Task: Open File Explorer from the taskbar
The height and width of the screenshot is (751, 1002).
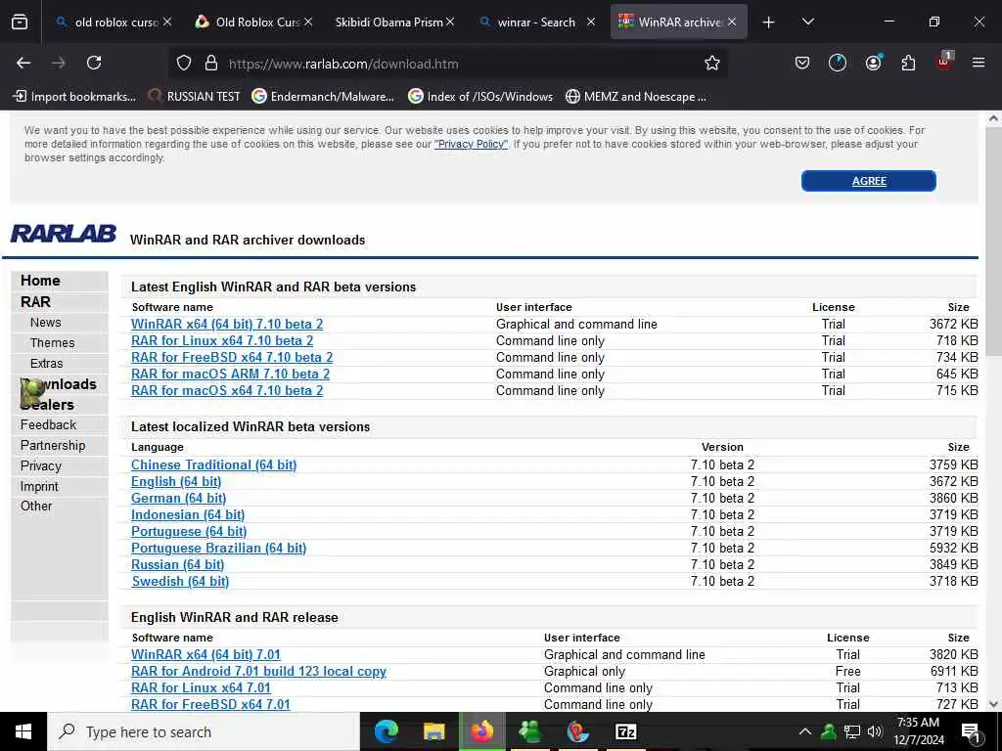Action: (x=433, y=731)
